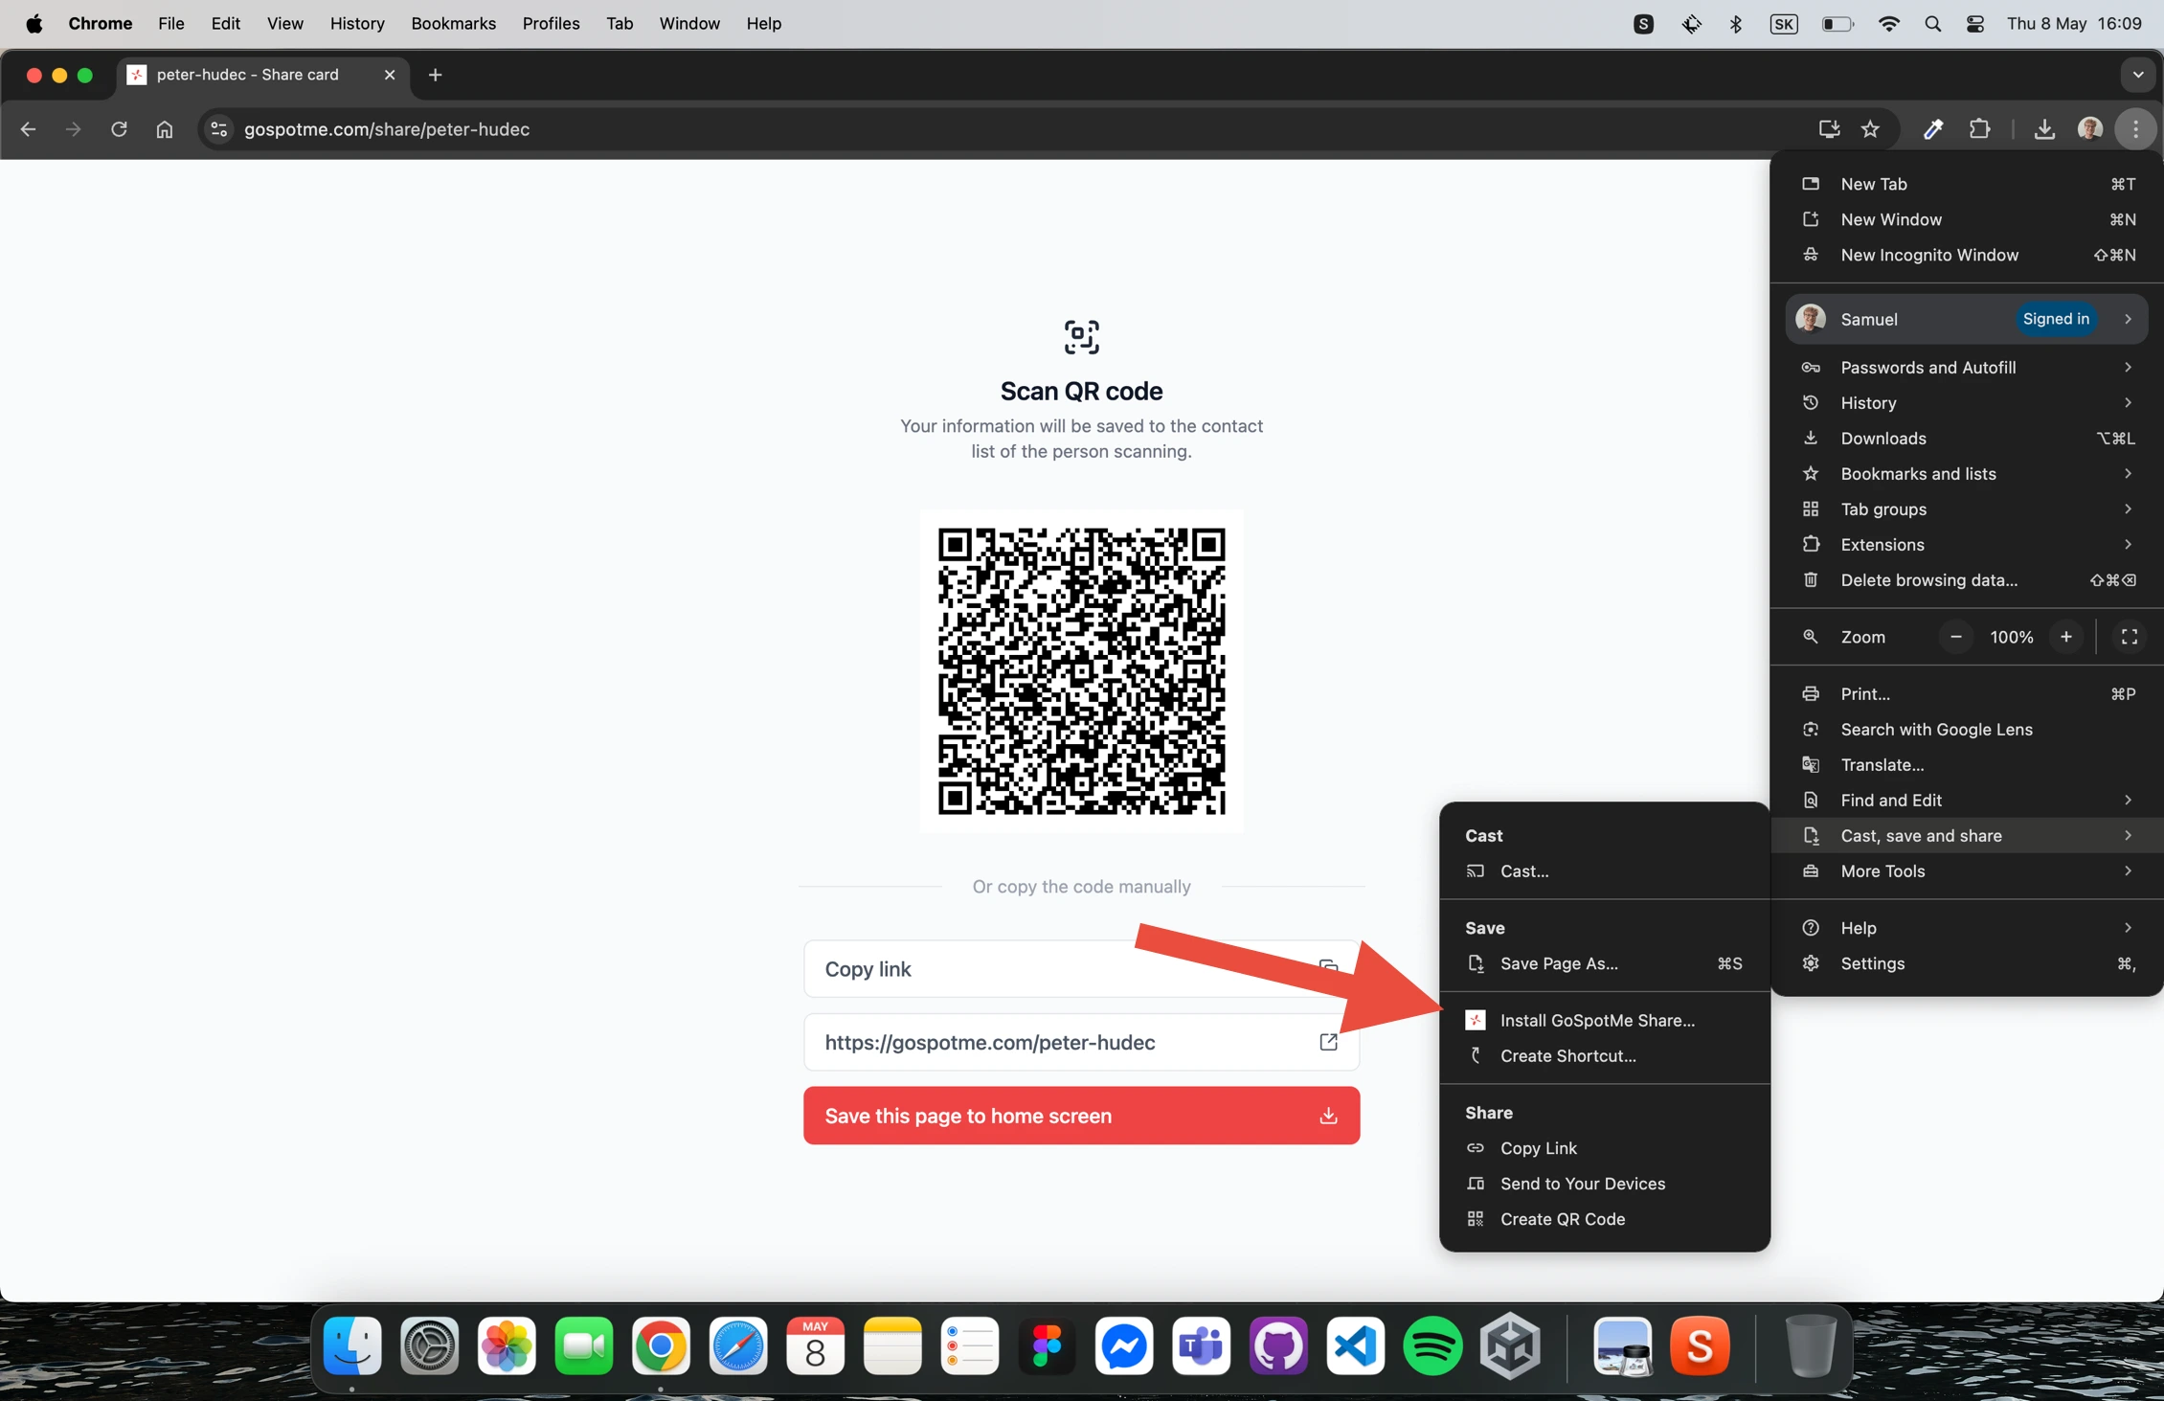Open Control Center in menu bar
Screen dimensions: 2164x1401
click(1975, 24)
